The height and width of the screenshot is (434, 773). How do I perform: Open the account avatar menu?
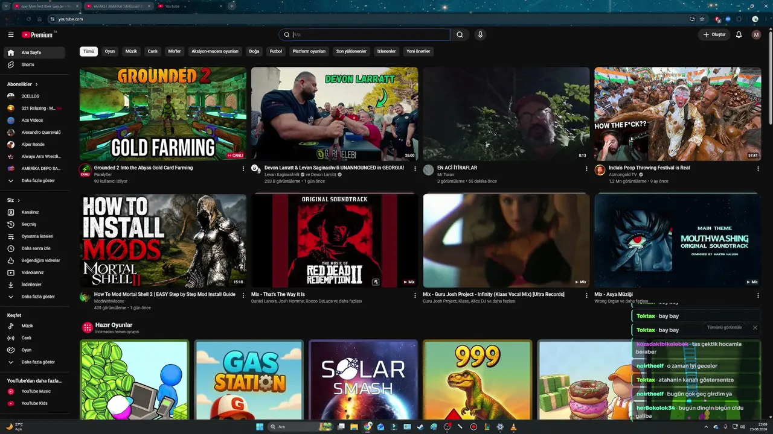coord(756,35)
